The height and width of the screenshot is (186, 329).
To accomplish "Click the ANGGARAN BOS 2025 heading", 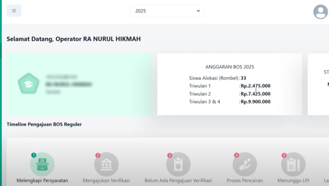I will pos(230,67).
